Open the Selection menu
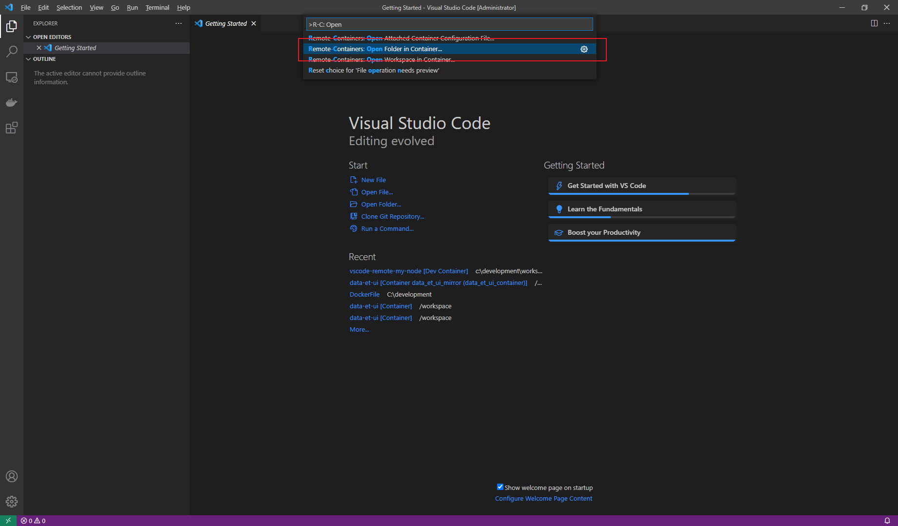This screenshot has height=526, width=898. point(69,7)
